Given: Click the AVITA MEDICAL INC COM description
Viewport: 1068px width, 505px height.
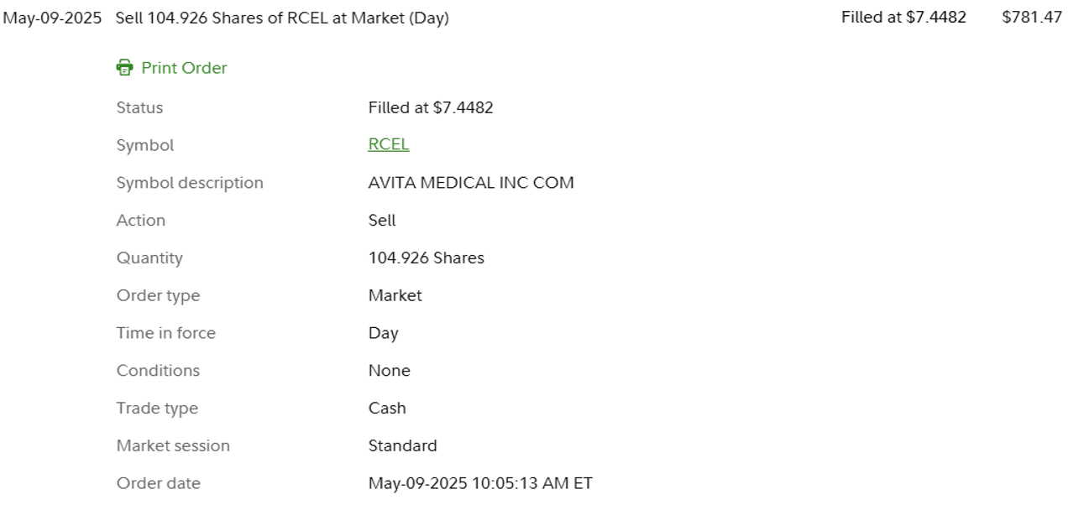Looking at the screenshot, I should coord(470,183).
